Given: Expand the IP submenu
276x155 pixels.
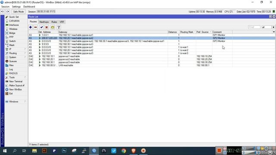Looking at the screenshot, I should [x=16, y=49].
